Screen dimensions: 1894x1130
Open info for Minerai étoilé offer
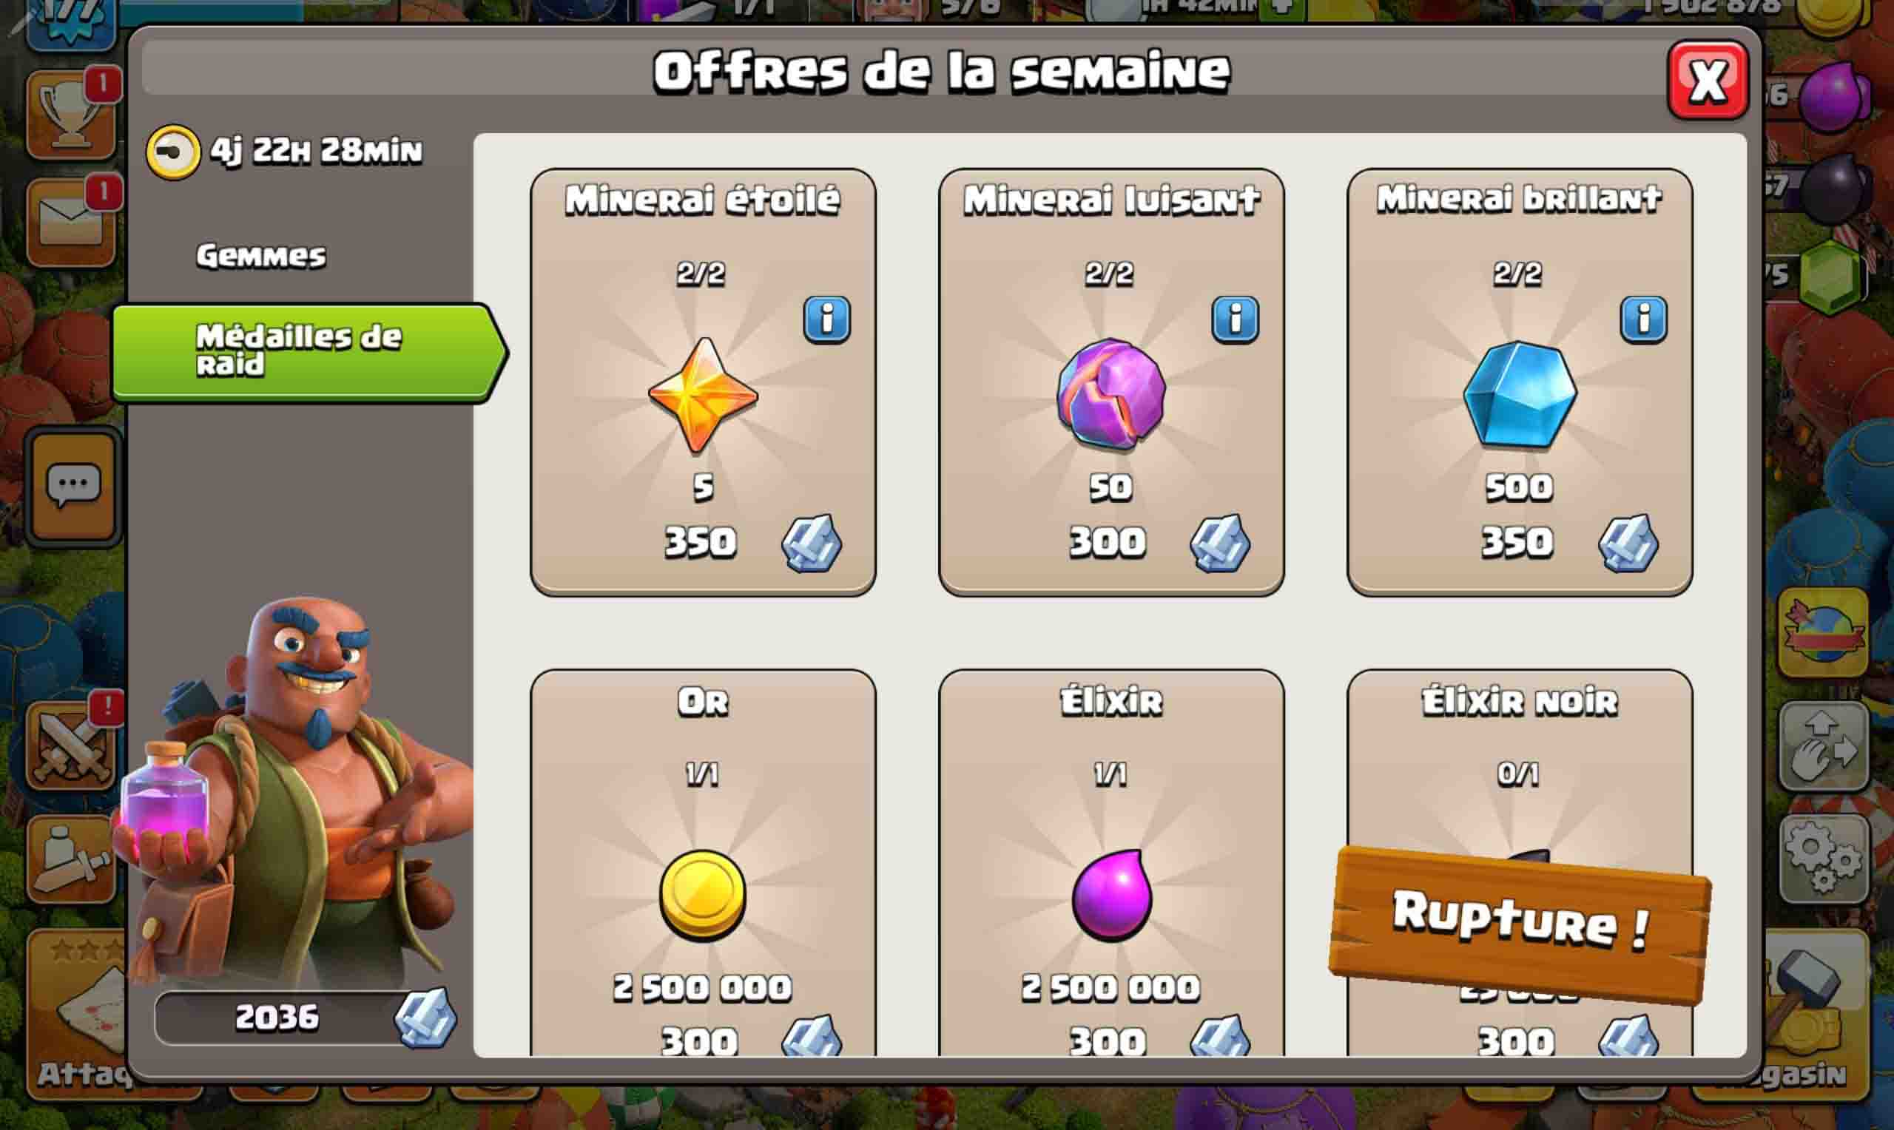(x=826, y=319)
